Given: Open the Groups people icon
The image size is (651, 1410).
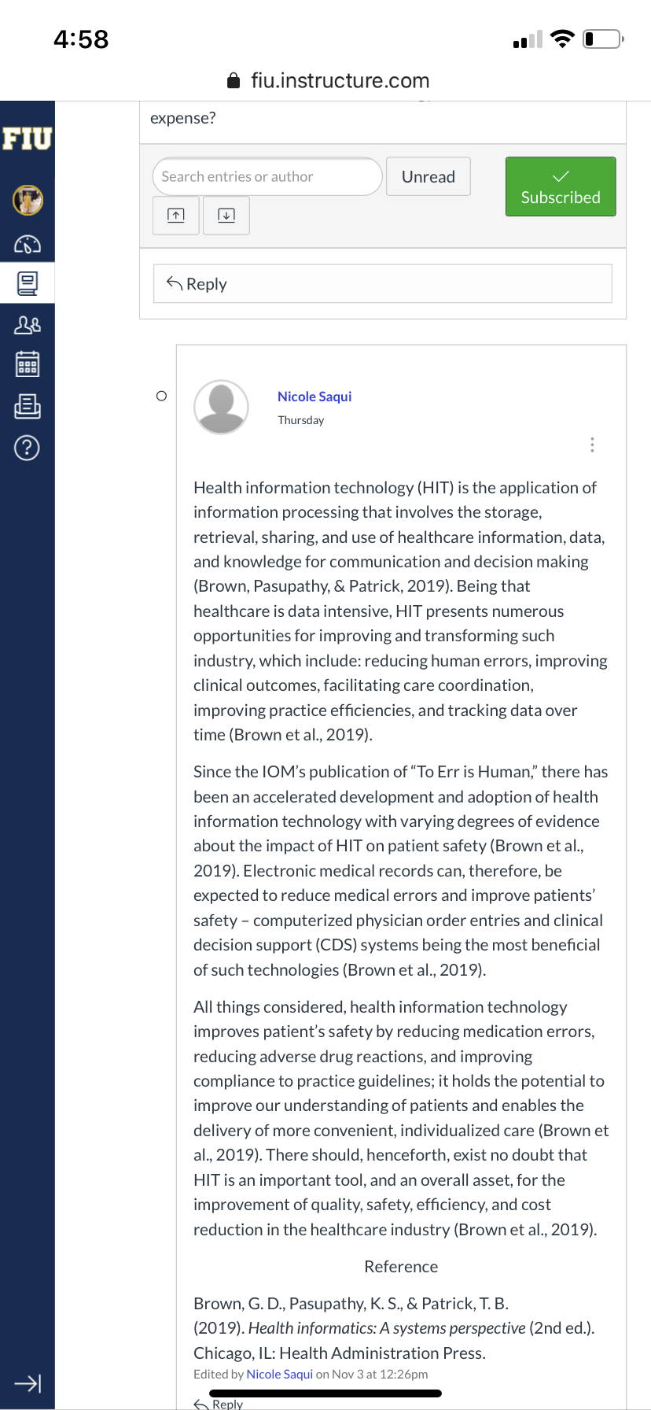Looking at the screenshot, I should pyautogui.click(x=28, y=324).
